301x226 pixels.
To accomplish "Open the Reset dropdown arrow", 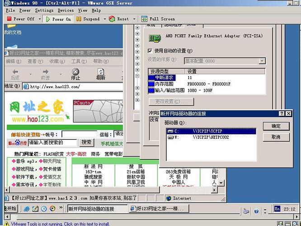I will 134,19.
